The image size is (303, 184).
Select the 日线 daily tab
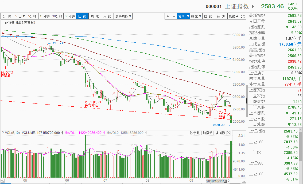click(82, 16)
